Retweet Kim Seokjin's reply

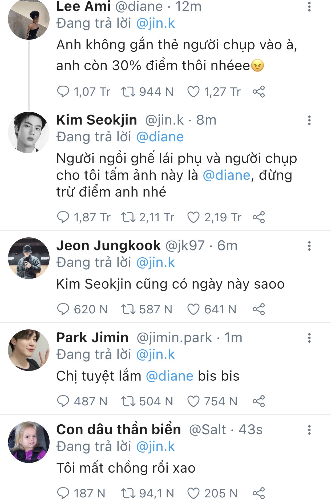[x=128, y=217]
